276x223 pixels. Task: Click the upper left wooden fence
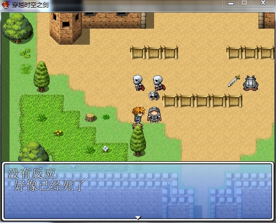154,53
